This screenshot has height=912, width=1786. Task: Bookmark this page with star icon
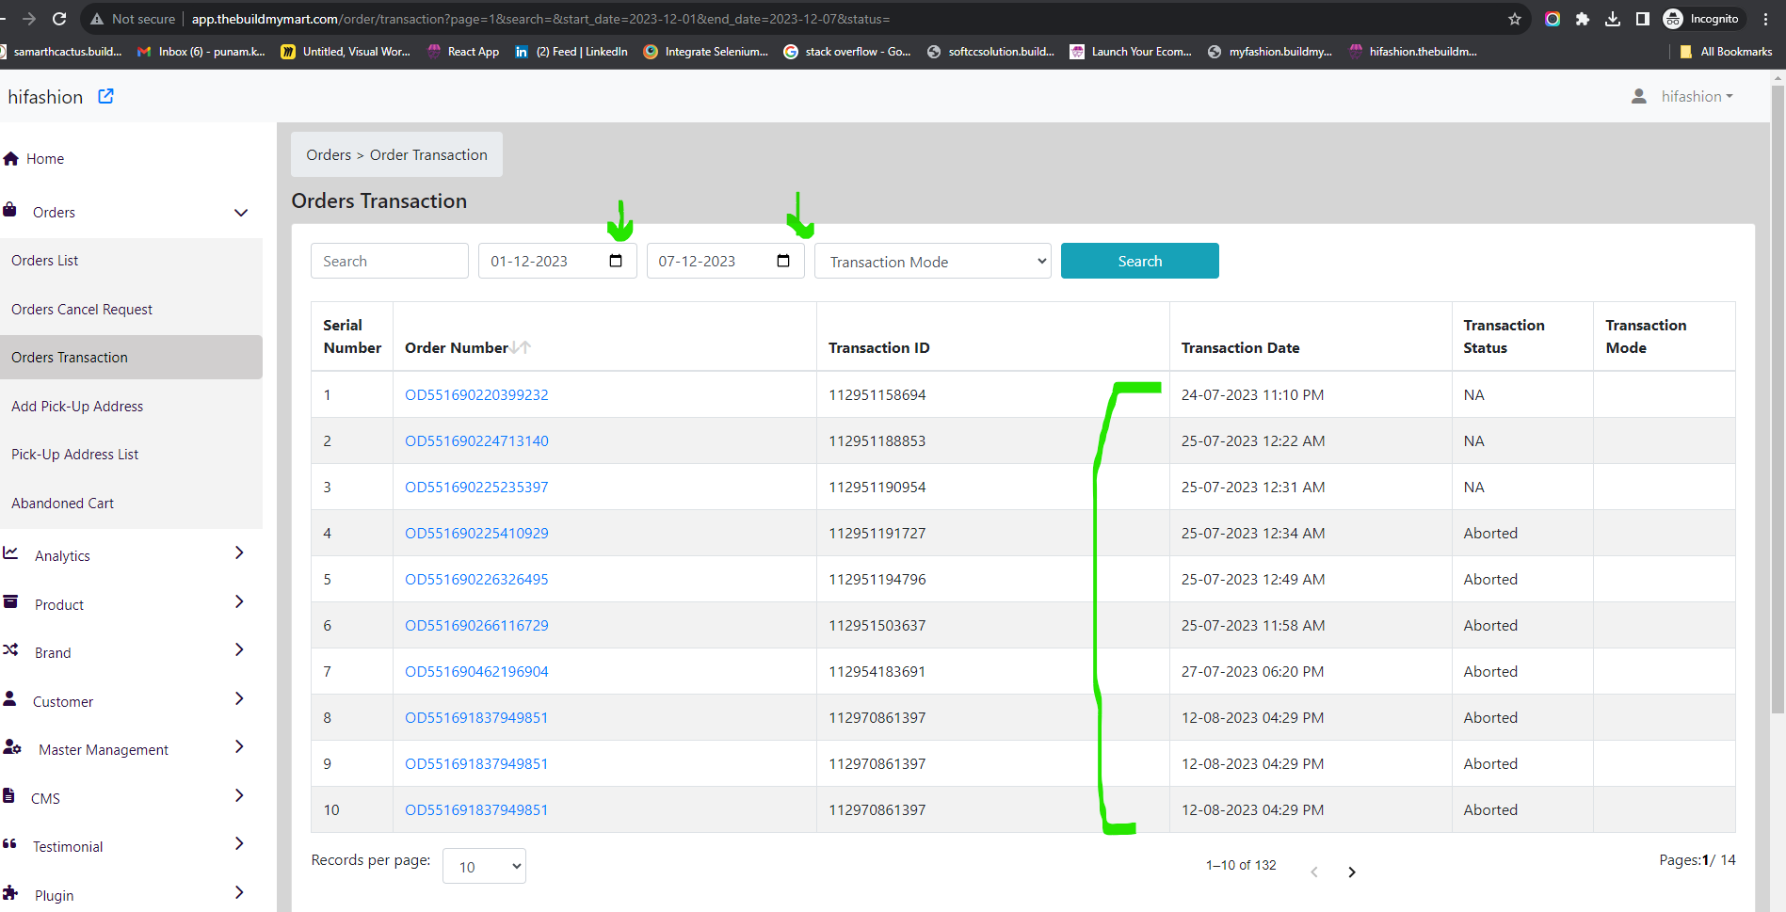click(1515, 19)
